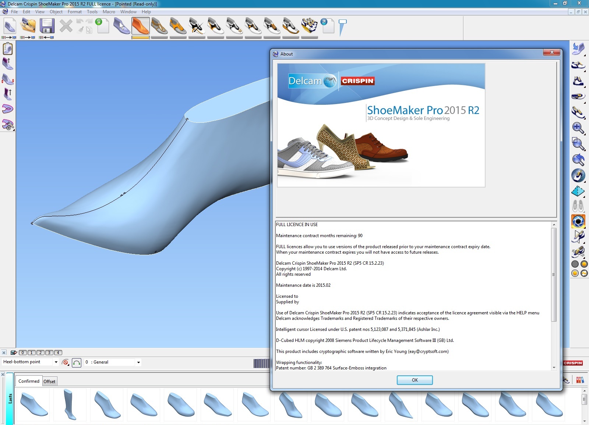Choose the top view sneaker icon
This screenshot has width=589, height=425.
pos(578,96)
